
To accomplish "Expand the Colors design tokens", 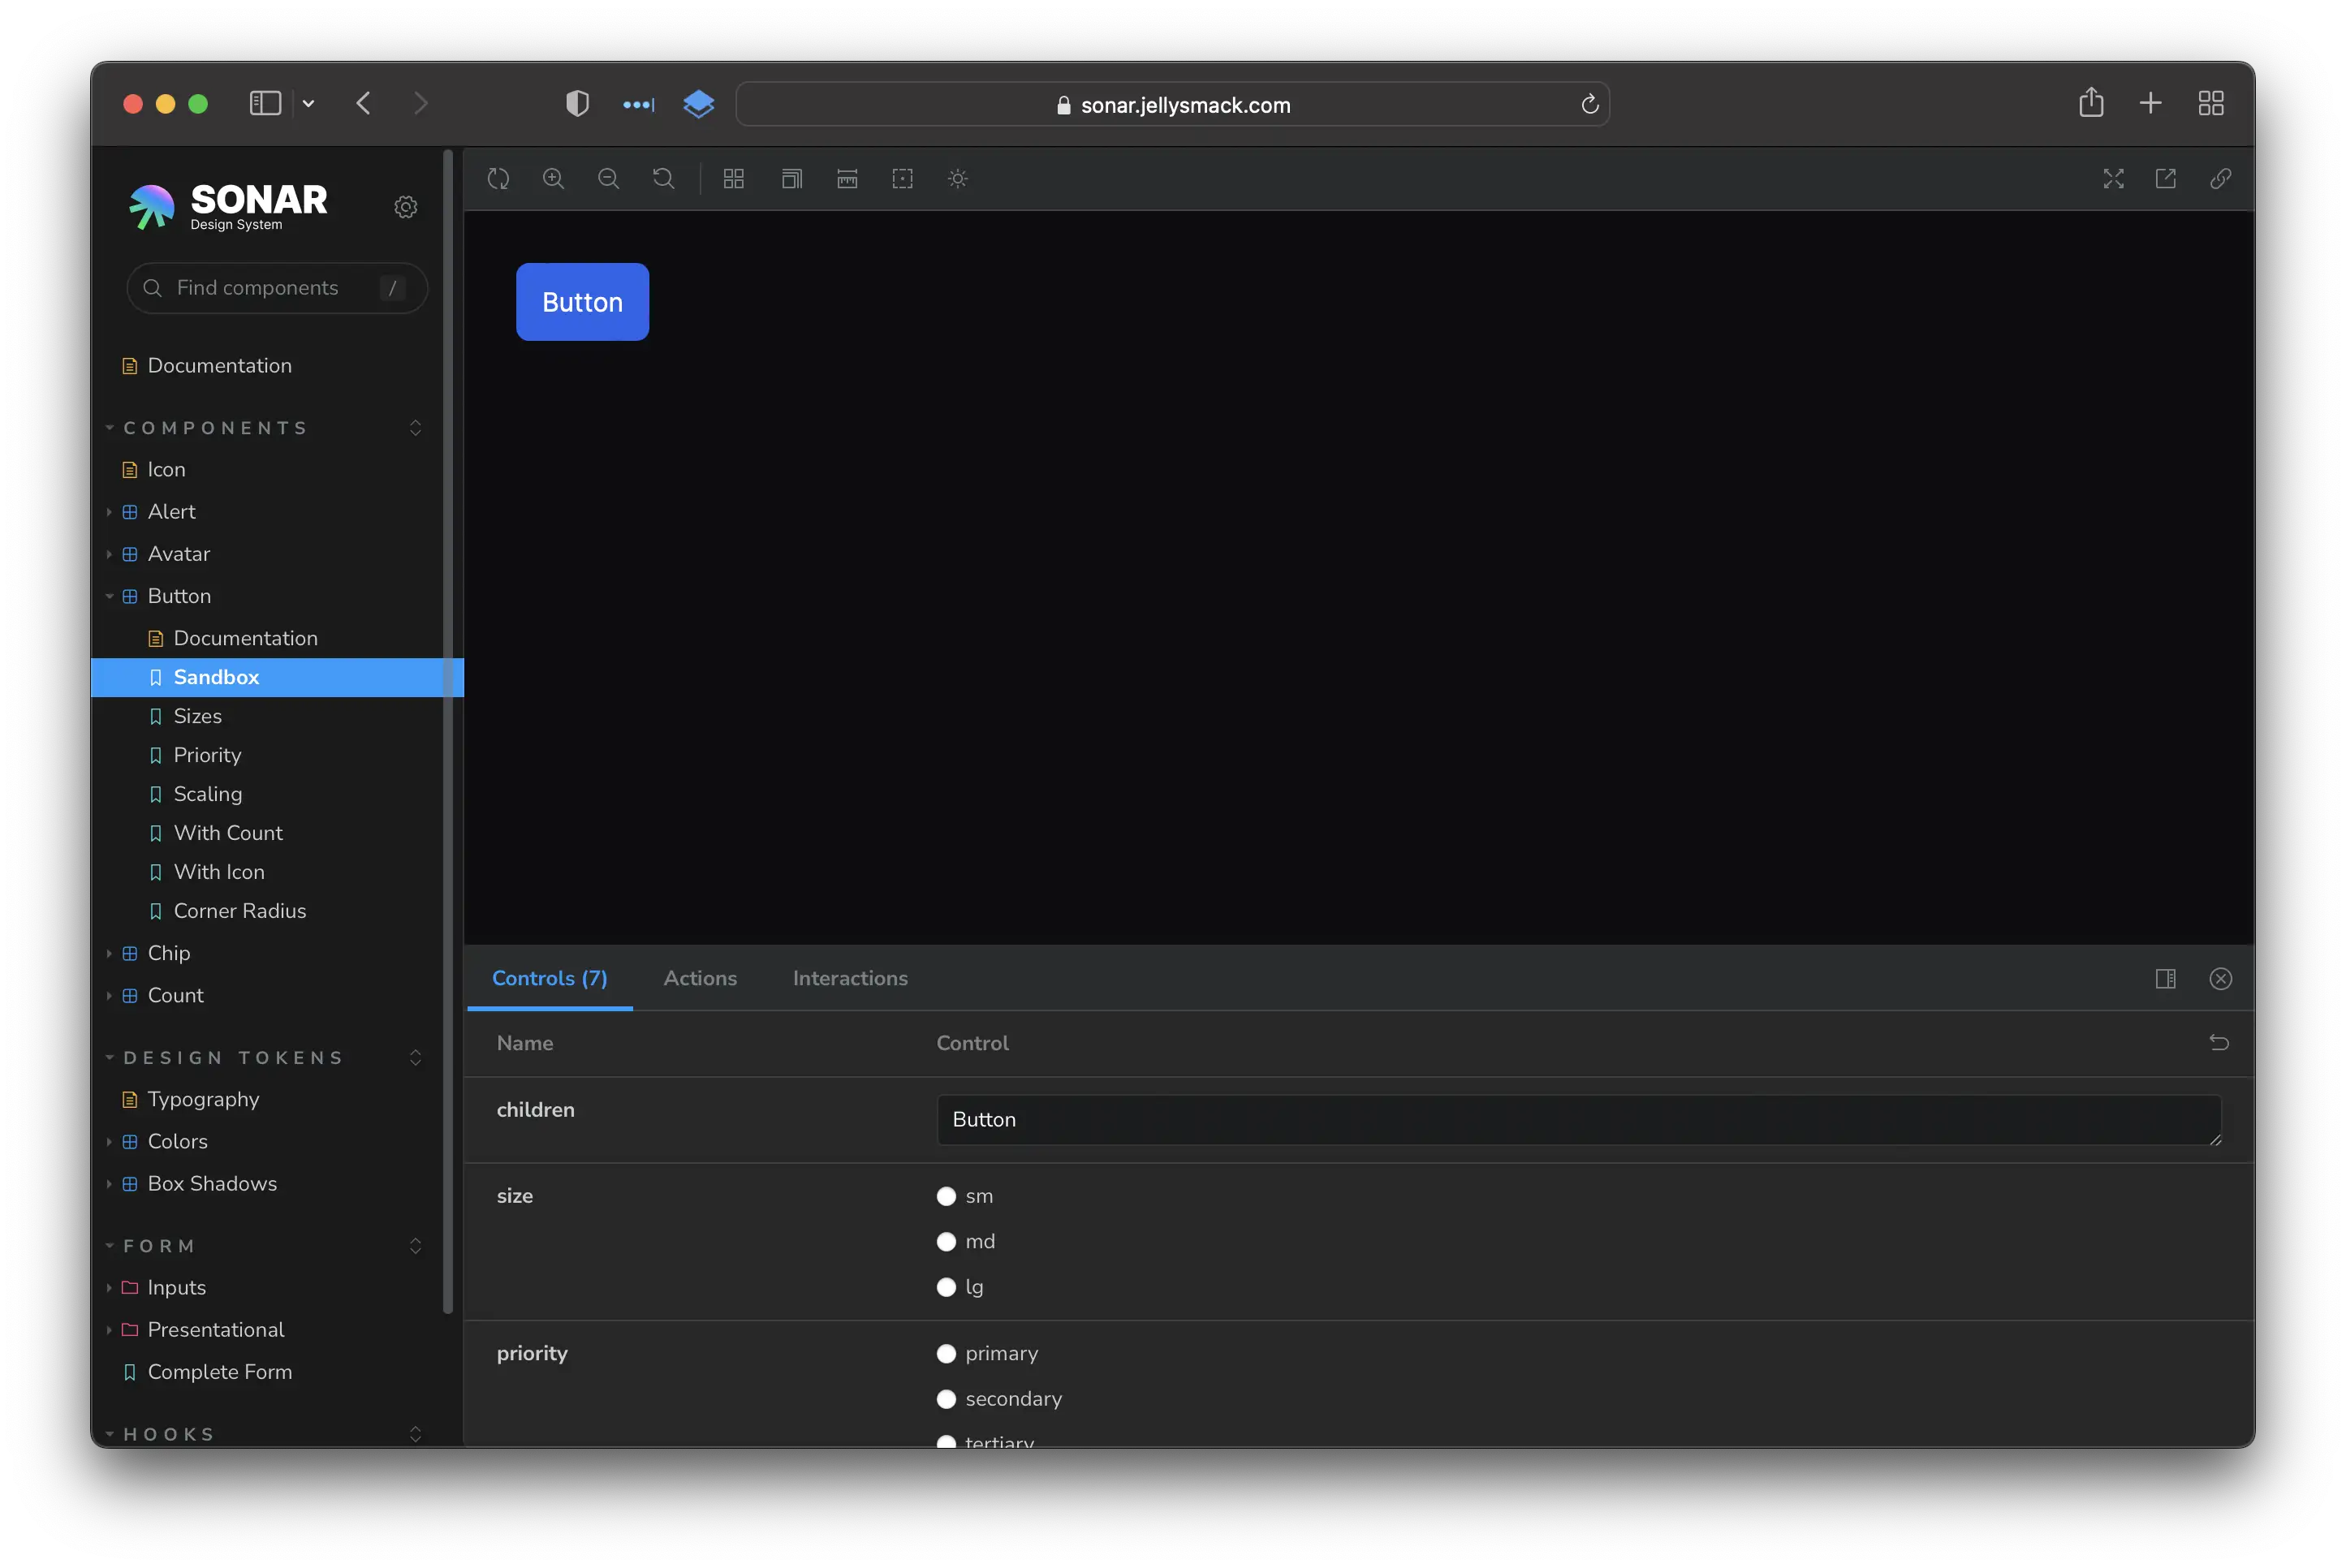I will (x=109, y=1142).
